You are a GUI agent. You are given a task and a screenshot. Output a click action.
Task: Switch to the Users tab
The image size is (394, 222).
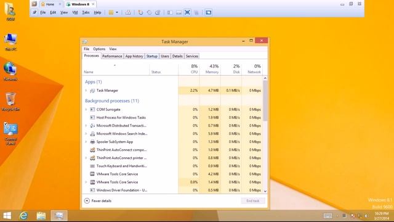tap(165, 56)
